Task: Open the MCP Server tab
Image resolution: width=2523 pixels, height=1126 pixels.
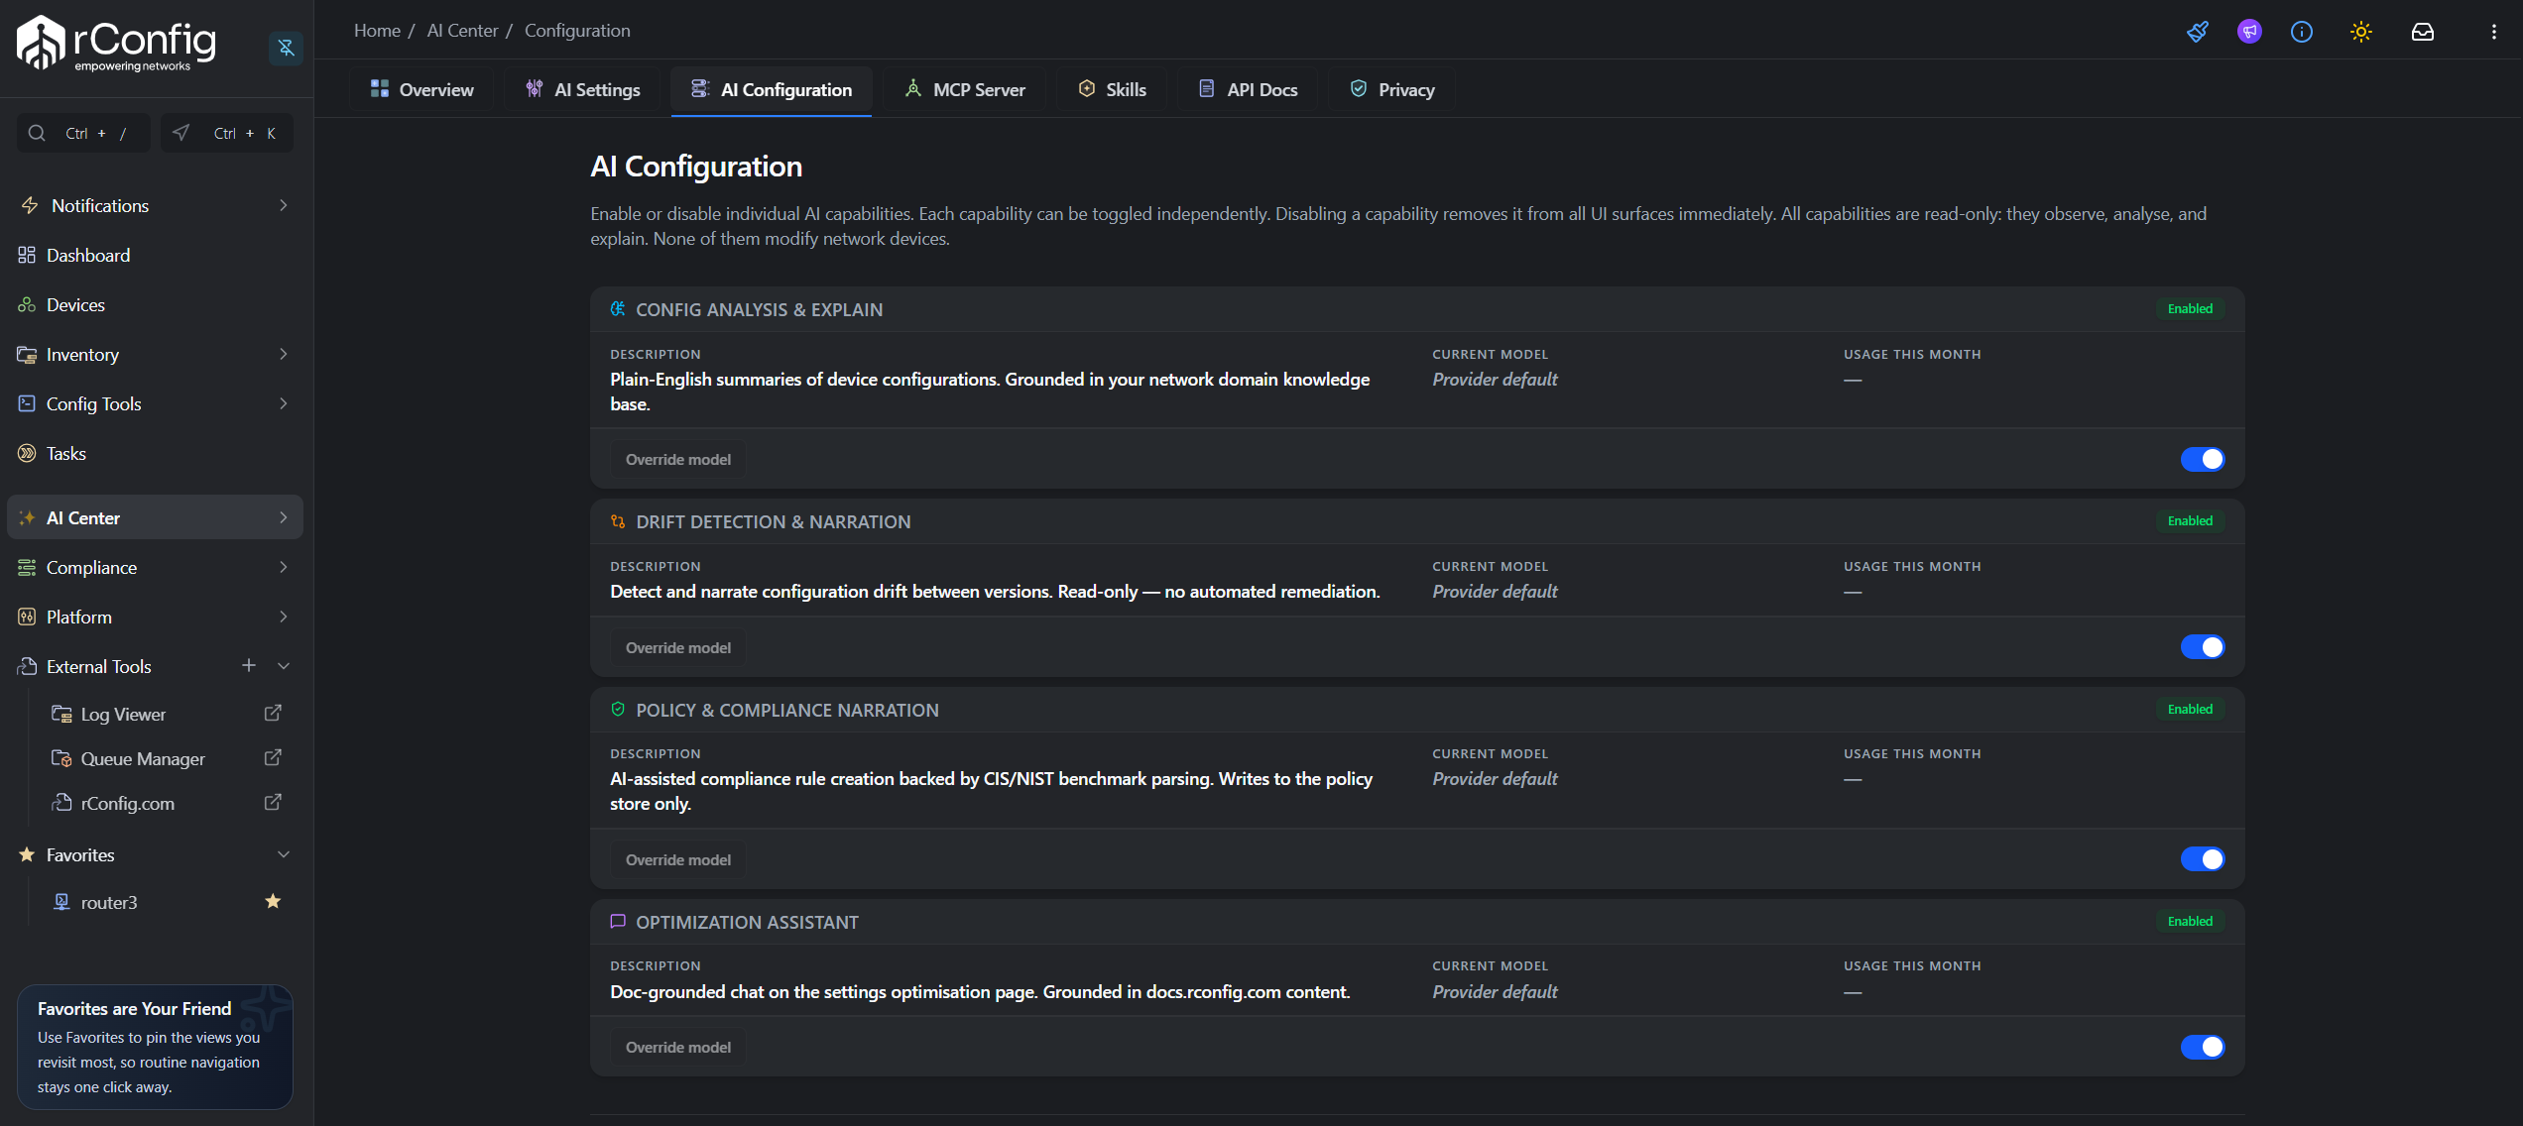Action: 965,89
